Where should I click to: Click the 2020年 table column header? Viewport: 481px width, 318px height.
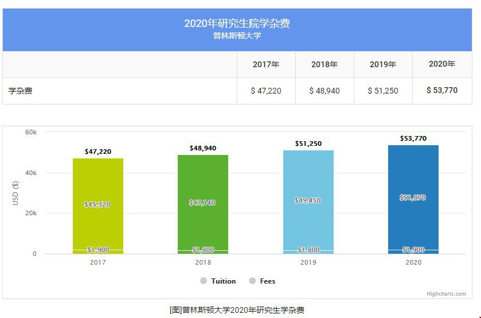(442, 64)
